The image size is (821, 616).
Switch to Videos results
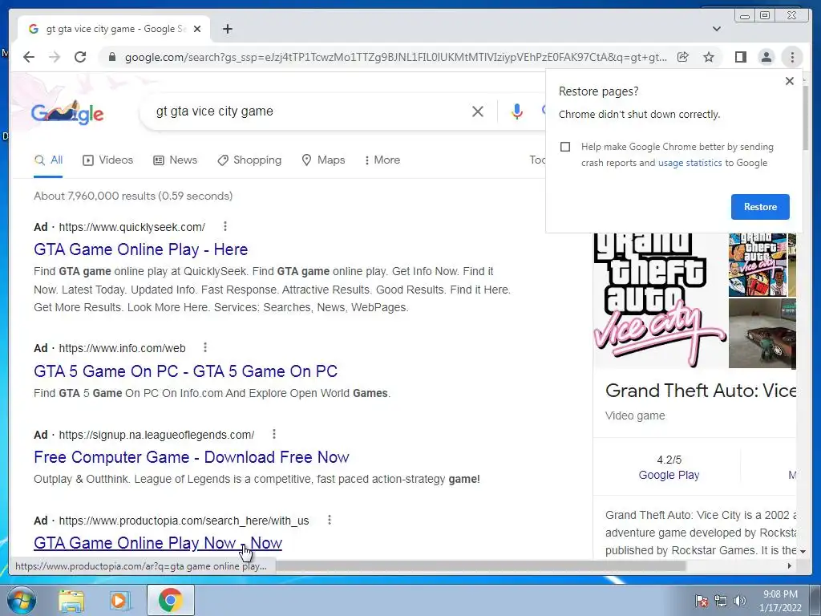pyautogui.click(x=108, y=160)
